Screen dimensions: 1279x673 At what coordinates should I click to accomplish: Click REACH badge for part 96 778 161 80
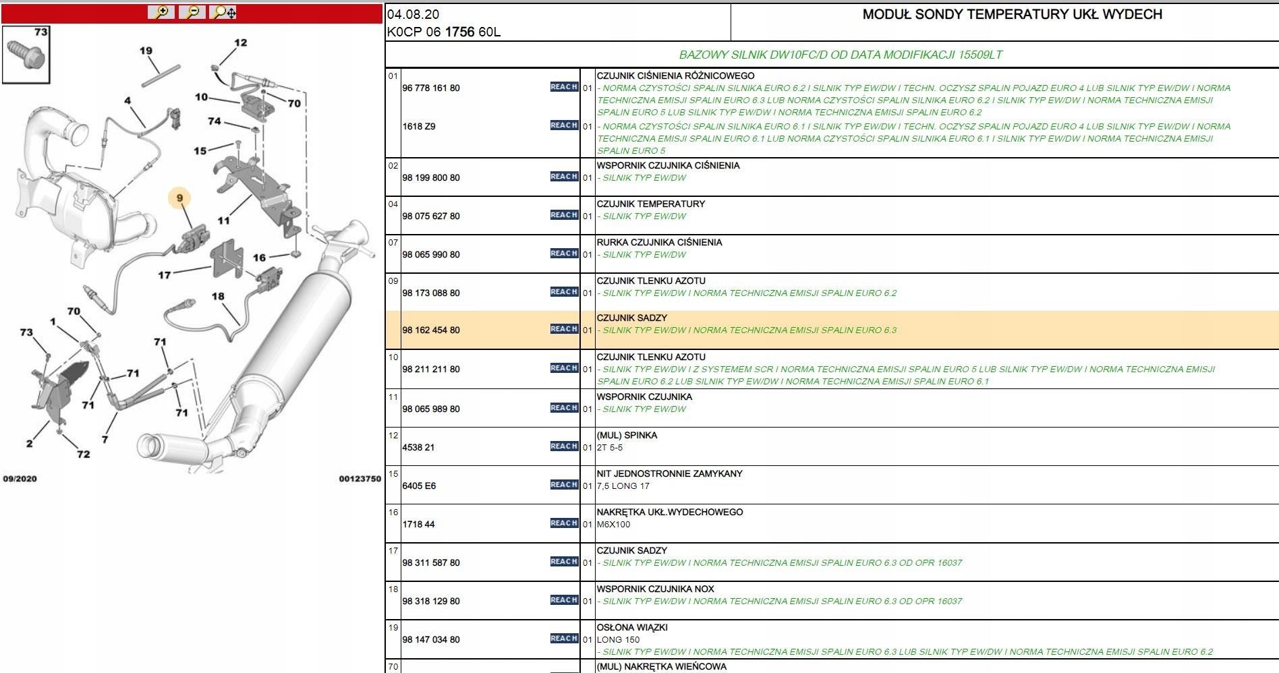564,87
